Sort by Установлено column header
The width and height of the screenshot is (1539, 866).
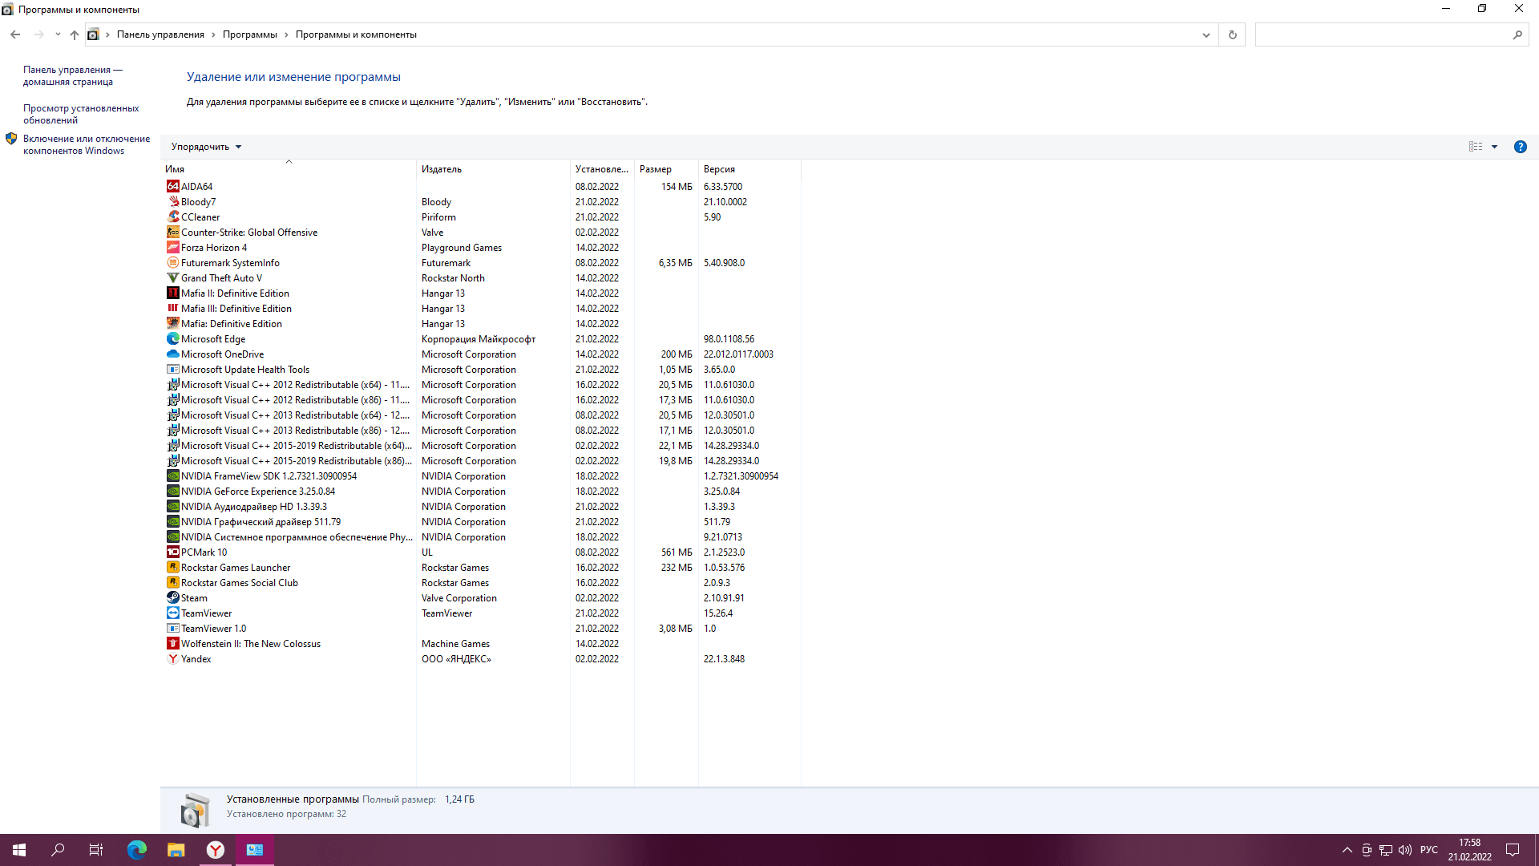[602, 169]
